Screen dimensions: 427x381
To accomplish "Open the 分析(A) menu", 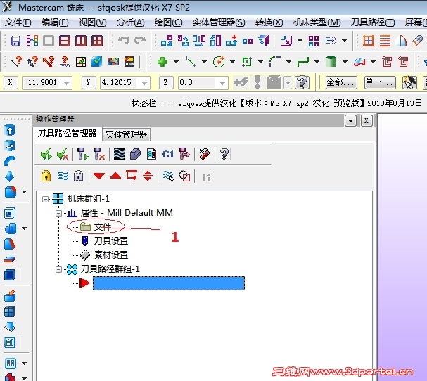I will tap(130, 22).
